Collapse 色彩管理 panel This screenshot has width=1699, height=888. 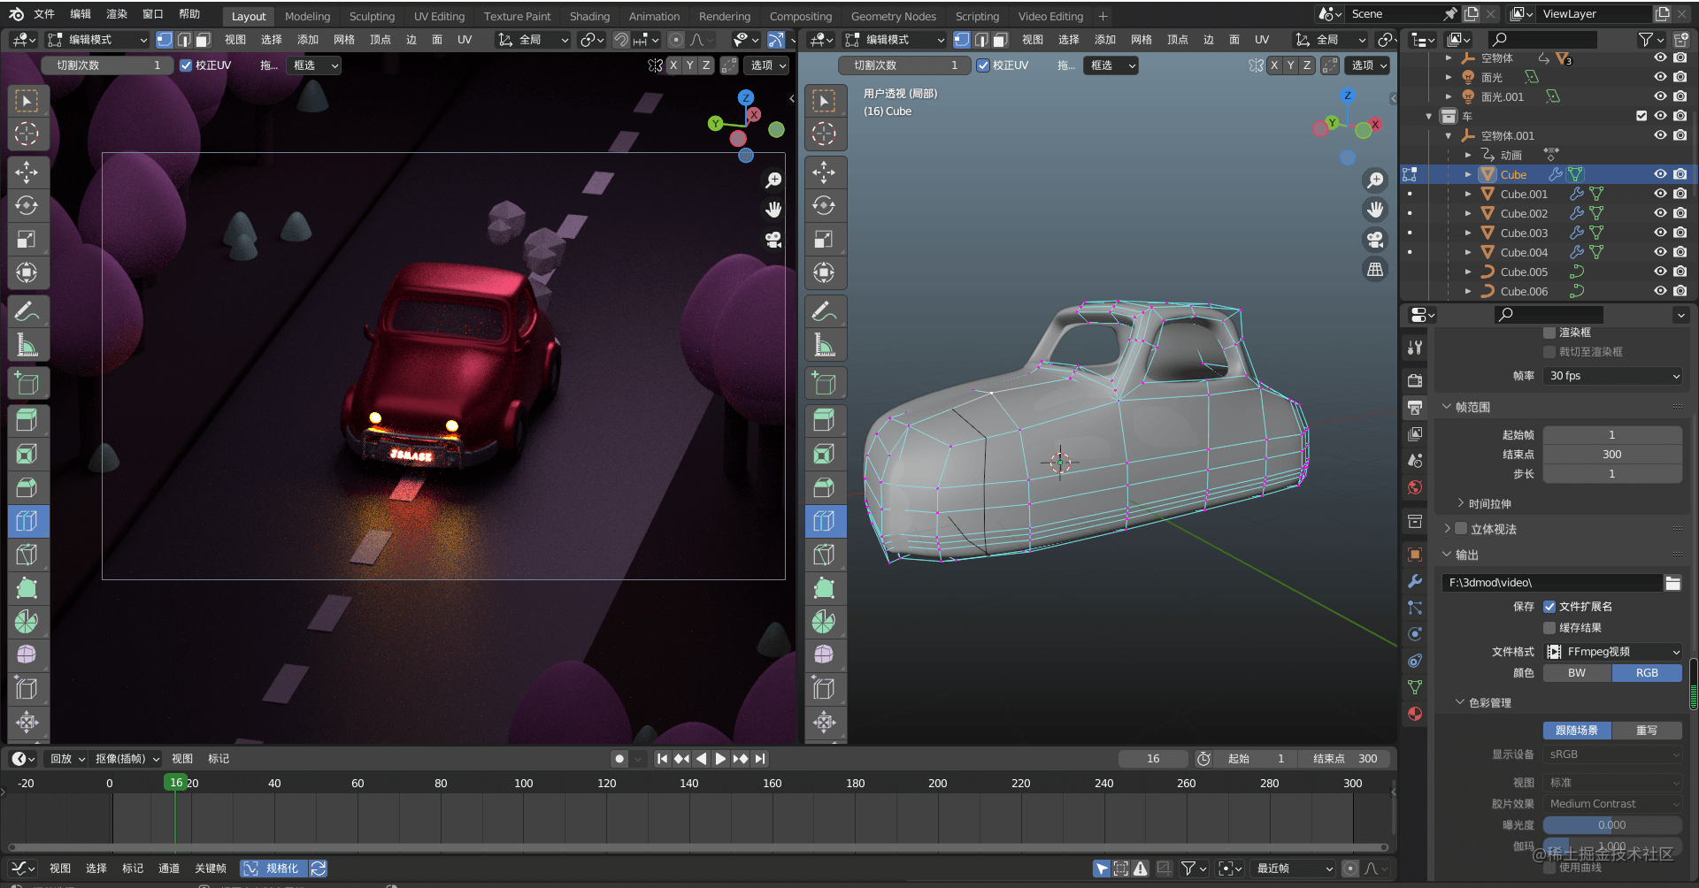pyautogui.click(x=1460, y=702)
